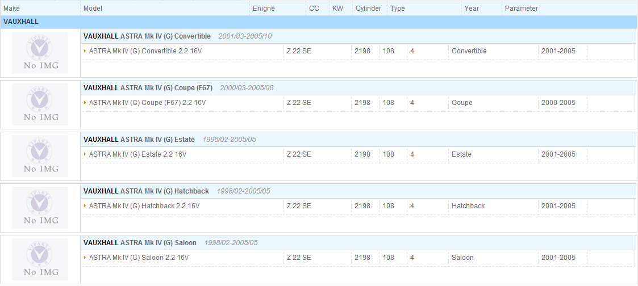Click cylinder count 4 in Estate row
Image resolution: width=638 pixels, height=286 pixels.
[x=412, y=154]
